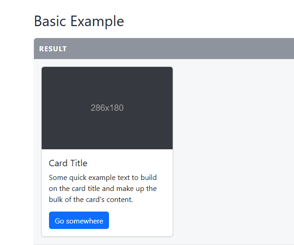Image resolution: width=294 pixels, height=245 pixels.
Task: Click the line 'on the card title and make up the'
Action: coord(103,188)
